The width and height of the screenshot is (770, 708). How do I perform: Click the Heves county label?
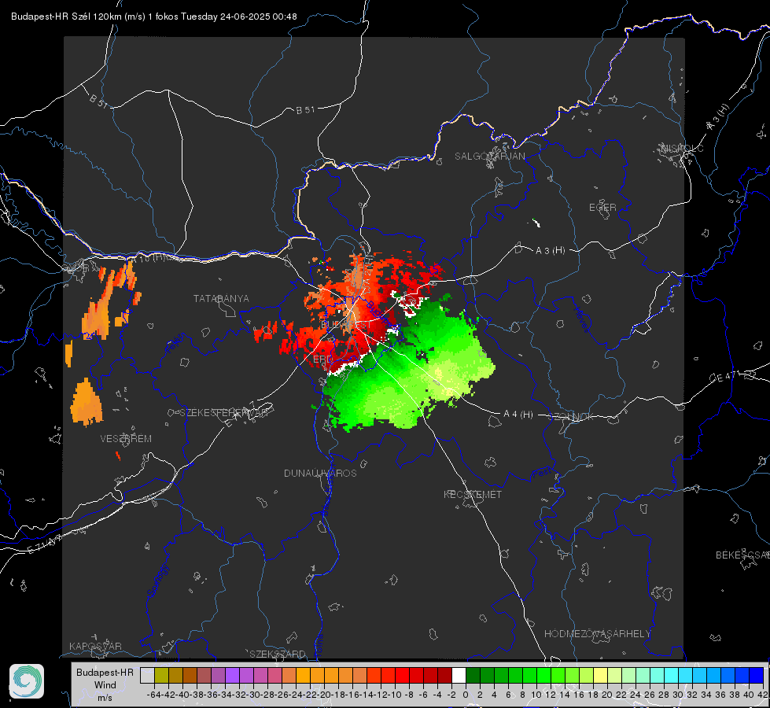(582, 319)
